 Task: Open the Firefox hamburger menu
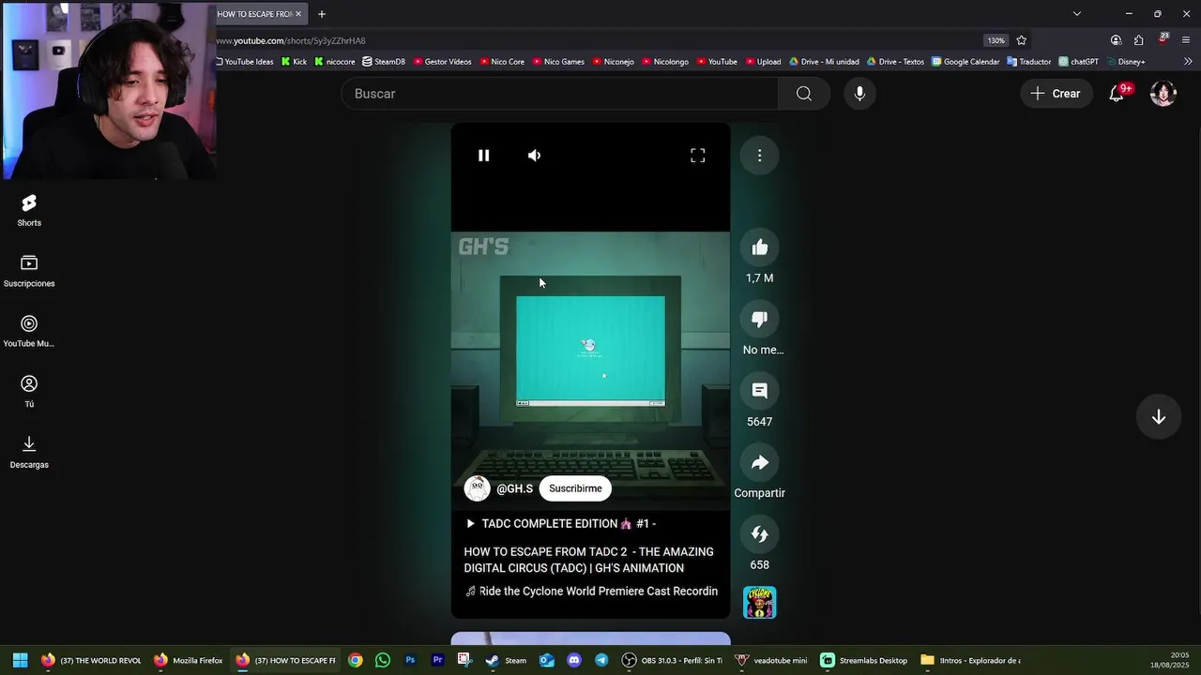coord(1186,40)
